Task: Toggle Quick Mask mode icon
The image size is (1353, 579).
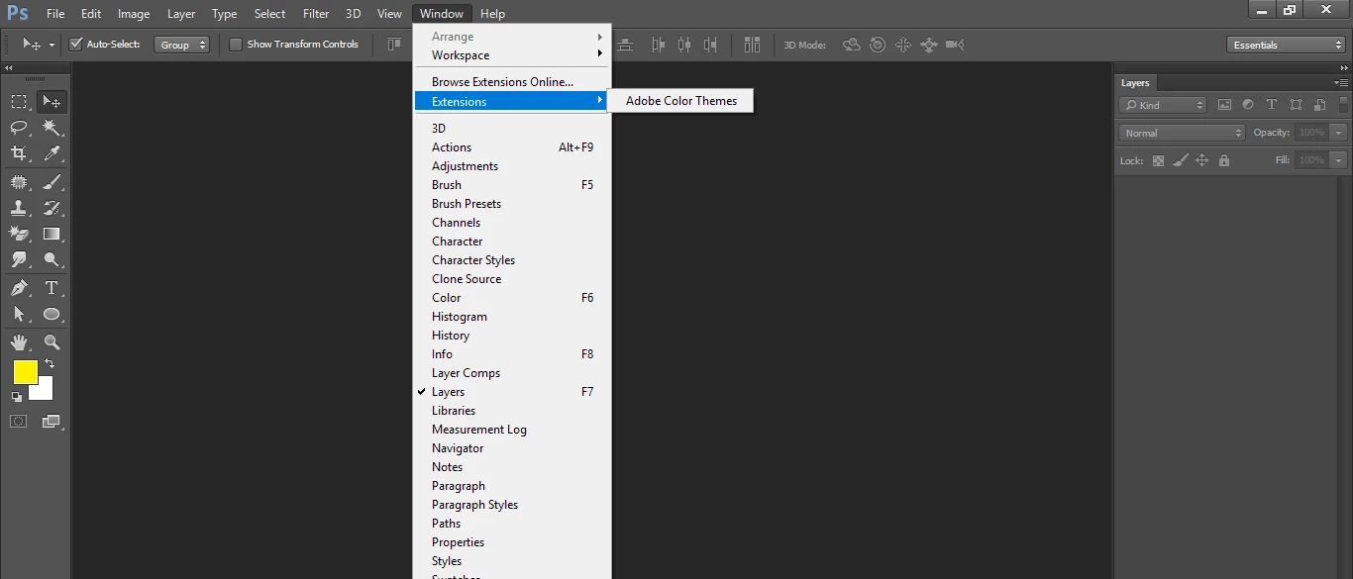Action: pyautogui.click(x=19, y=421)
